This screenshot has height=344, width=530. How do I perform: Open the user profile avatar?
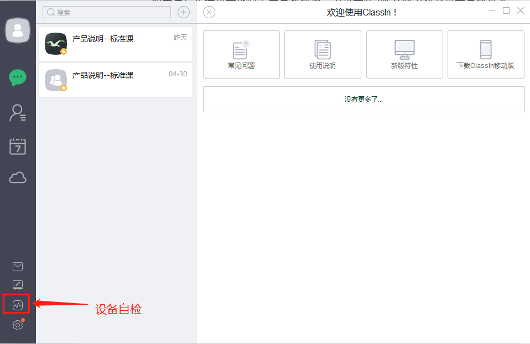pyautogui.click(x=18, y=30)
